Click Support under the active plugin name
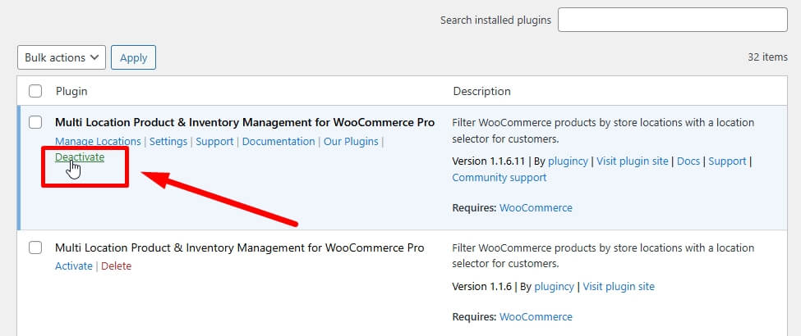The image size is (801, 336). (x=214, y=141)
